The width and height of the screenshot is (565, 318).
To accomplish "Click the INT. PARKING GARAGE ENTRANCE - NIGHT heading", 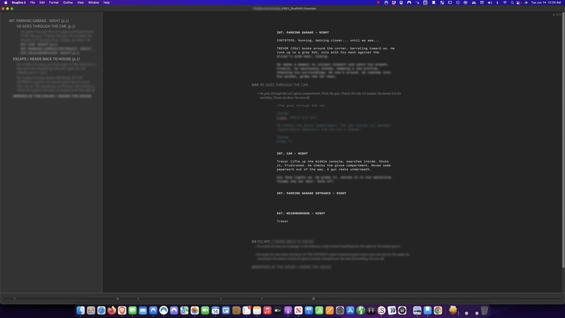I will (x=311, y=193).
